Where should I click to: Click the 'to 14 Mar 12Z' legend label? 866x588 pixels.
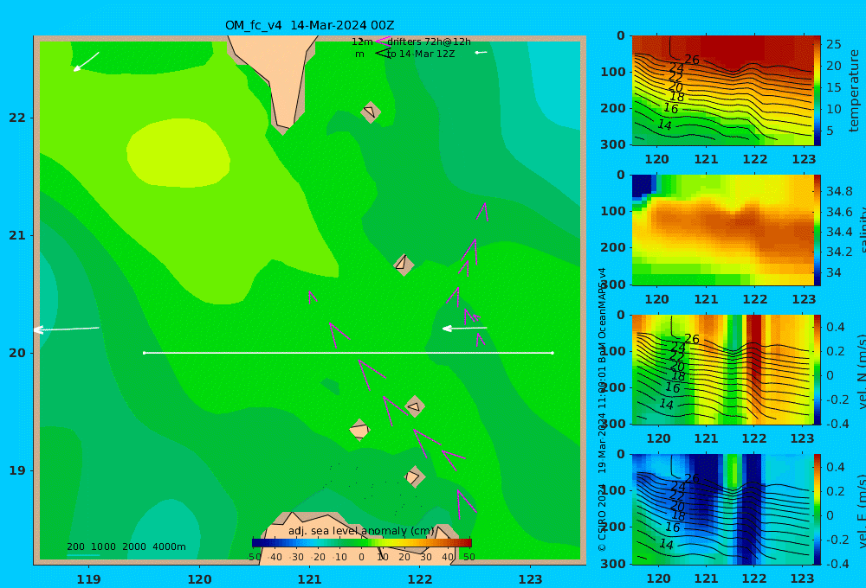tap(421, 54)
